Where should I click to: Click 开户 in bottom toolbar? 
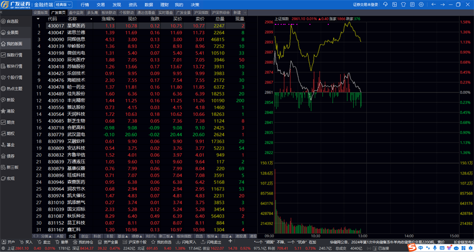[x=8, y=242]
